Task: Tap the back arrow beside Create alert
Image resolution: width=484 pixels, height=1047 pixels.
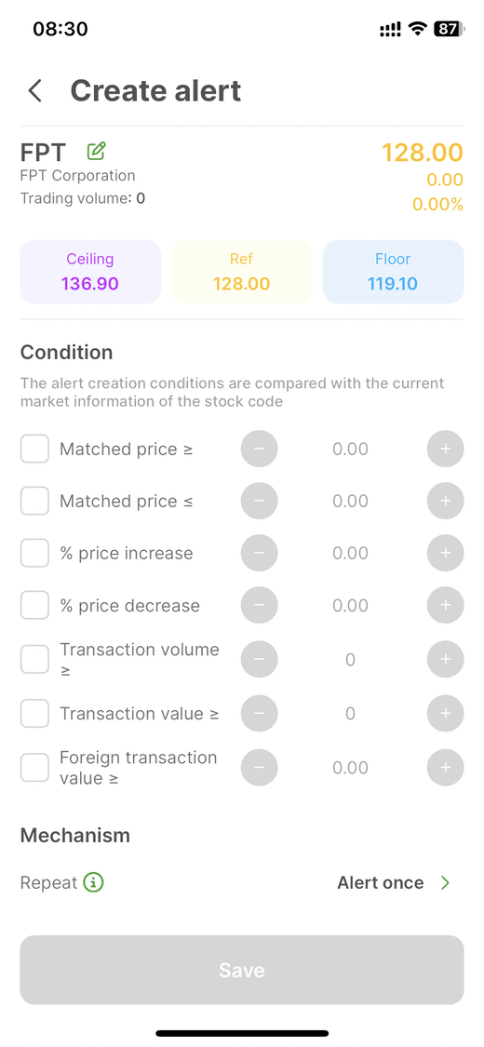Action: point(35,90)
